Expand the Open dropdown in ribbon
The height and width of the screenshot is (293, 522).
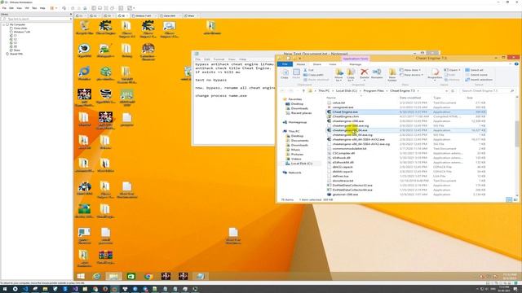click(x=452, y=70)
